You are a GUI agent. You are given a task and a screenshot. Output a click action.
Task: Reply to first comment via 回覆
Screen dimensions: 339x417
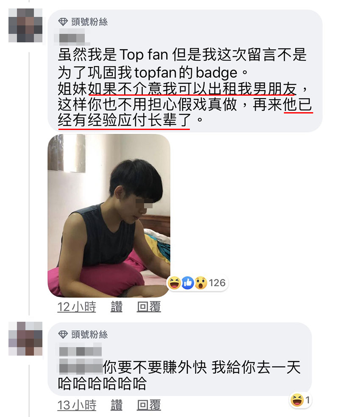coord(149,307)
